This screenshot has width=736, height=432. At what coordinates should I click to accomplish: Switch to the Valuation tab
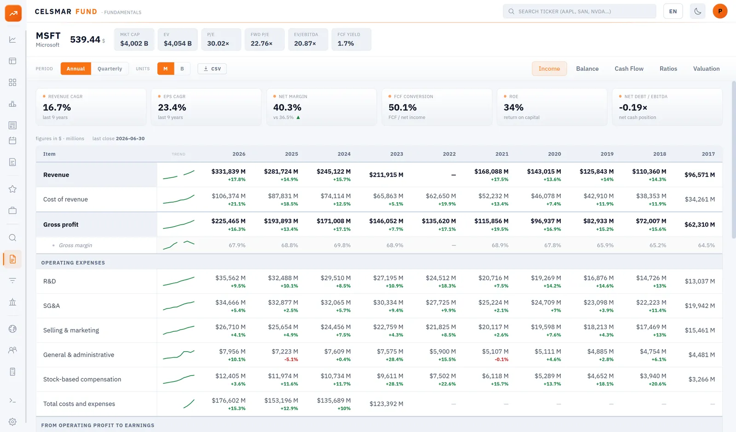706,68
